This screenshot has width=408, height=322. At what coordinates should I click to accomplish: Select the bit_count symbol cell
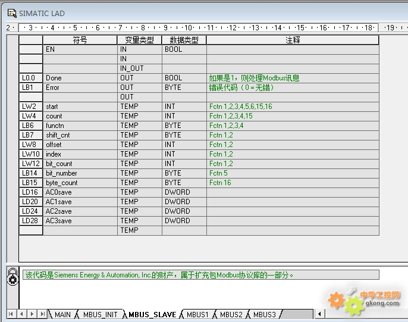point(80,164)
